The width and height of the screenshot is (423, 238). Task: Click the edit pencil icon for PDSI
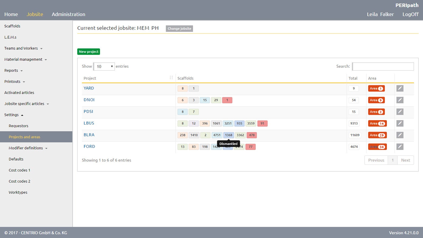pyautogui.click(x=400, y=112)
